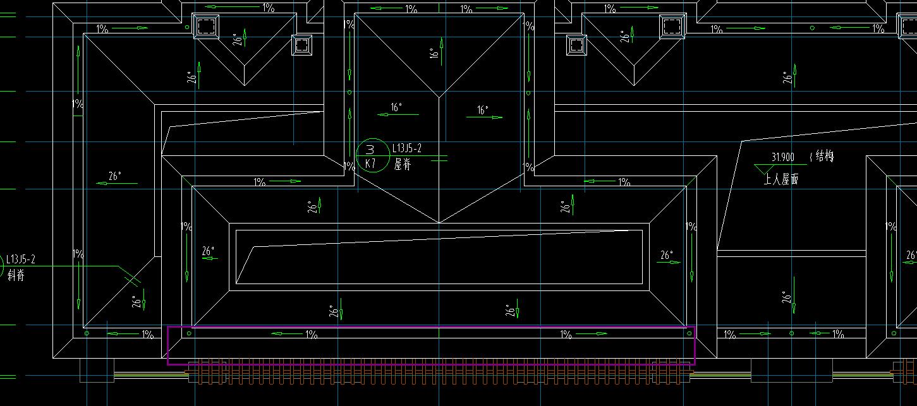The height and width of the screenshot is (406, 917).
Task: Select the 屋脊 annotation text
Action: [403, 165]
